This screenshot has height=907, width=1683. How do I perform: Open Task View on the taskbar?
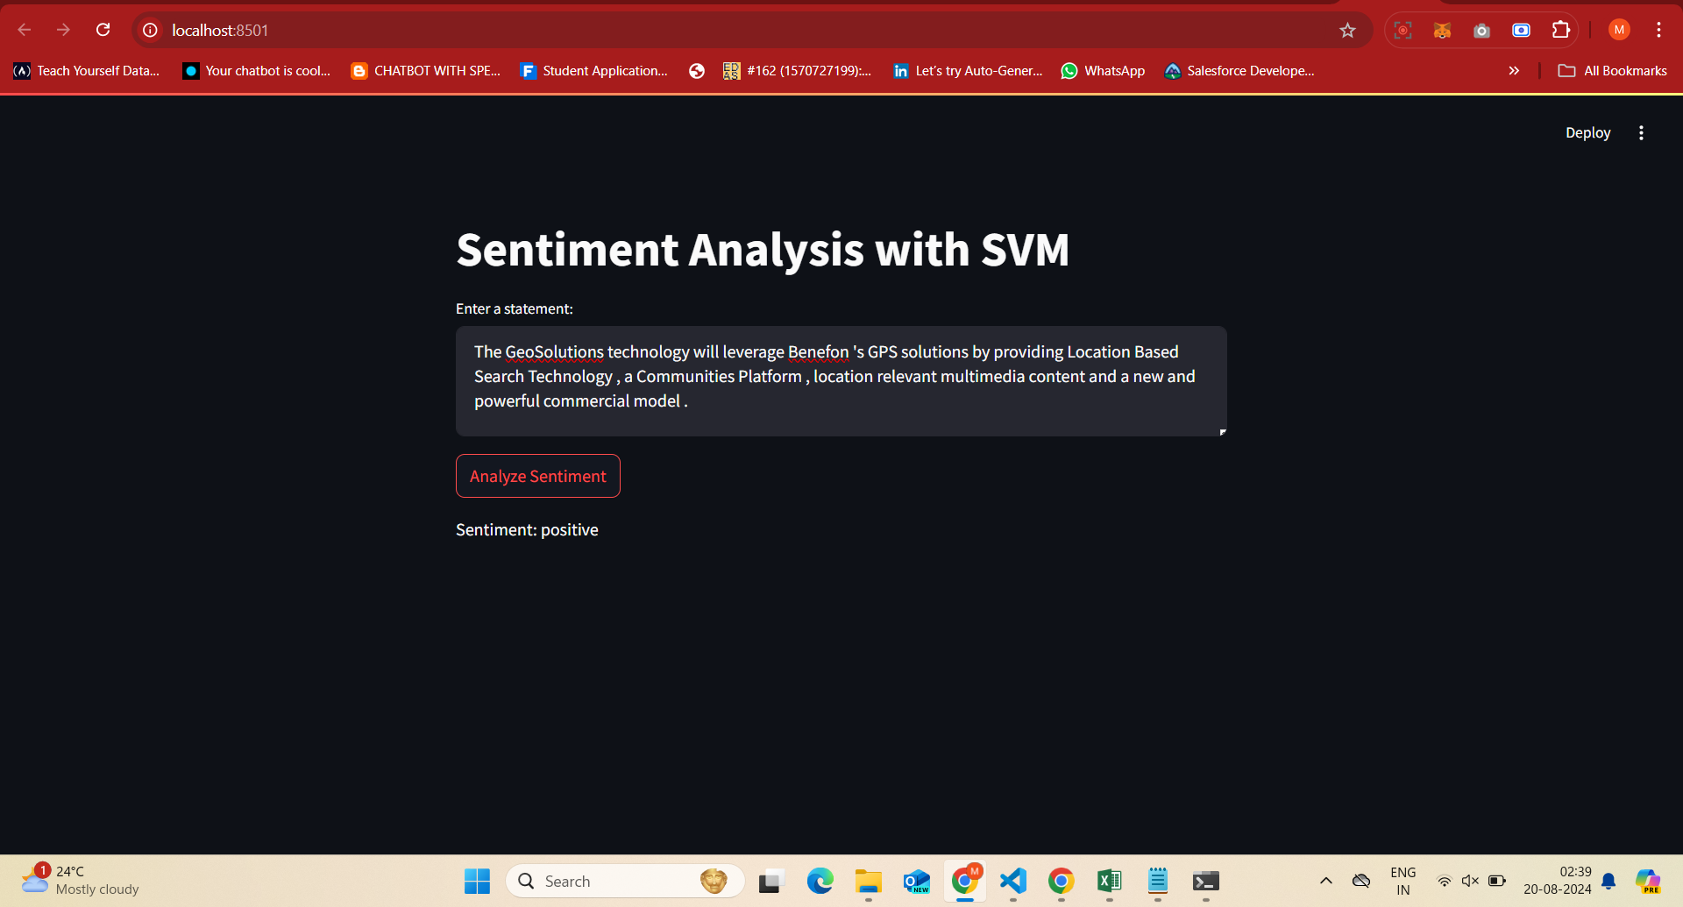770,881
